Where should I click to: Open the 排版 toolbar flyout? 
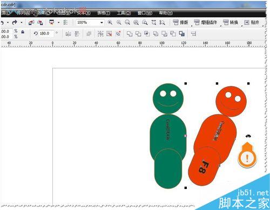click(x=180, y=23)
